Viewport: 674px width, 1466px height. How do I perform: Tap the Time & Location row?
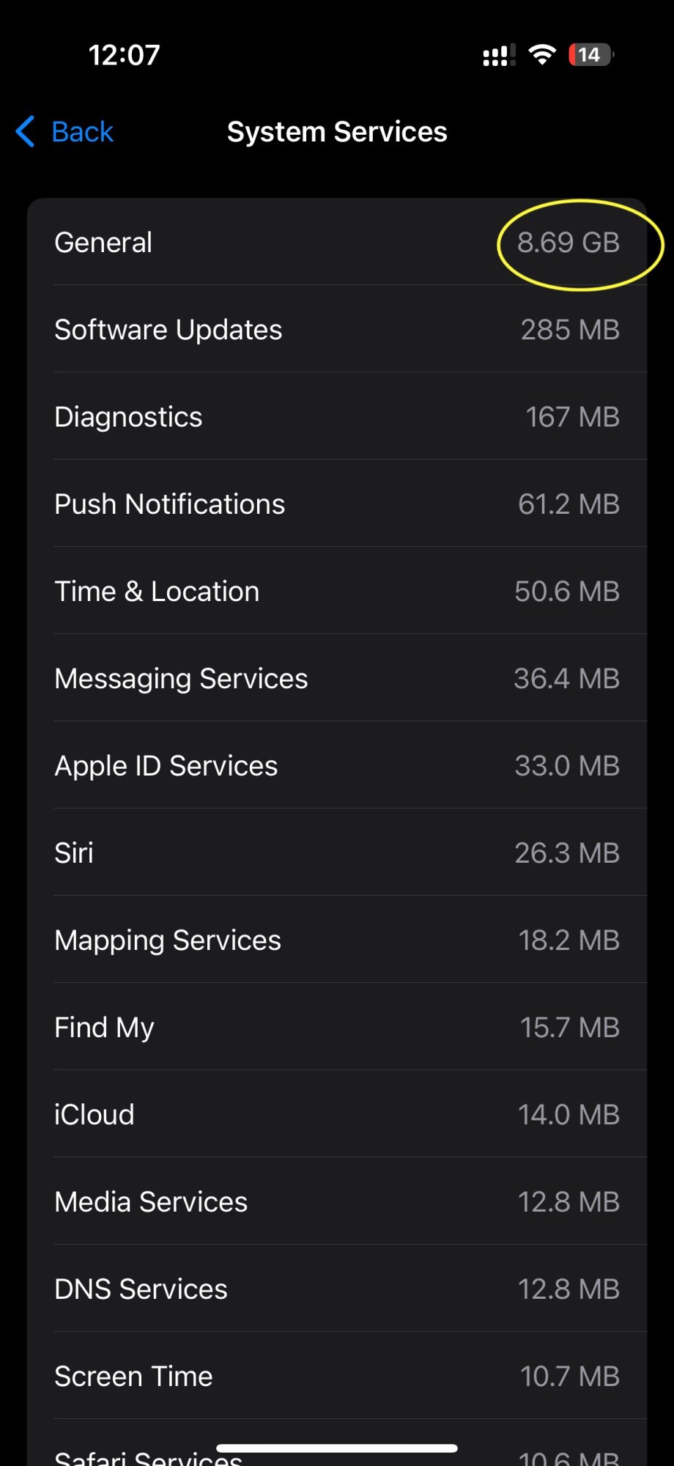click(337, 592)
